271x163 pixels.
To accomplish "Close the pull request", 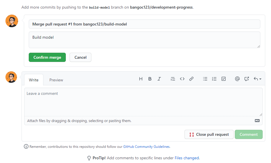I will click(x=209, y=134).
